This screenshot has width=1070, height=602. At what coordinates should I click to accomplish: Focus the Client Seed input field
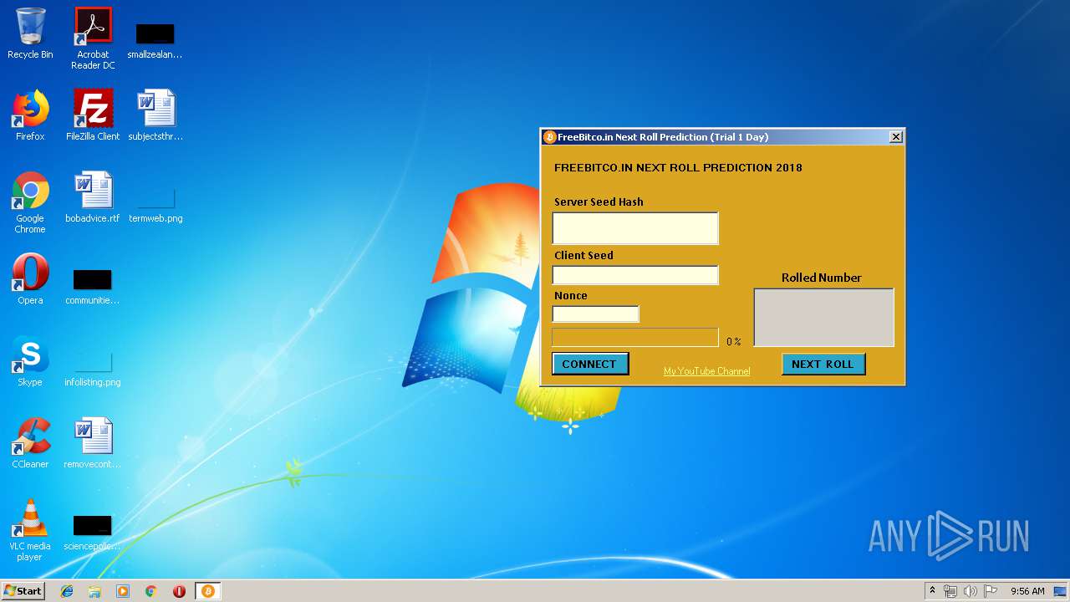click(x=635, y=275)
